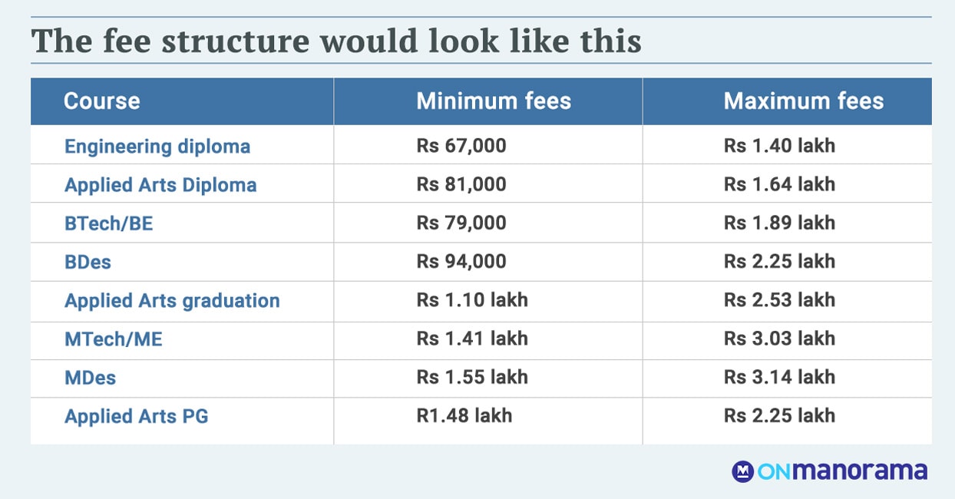Click the Applied Arts Diploma course name
This screenshot has height=499, width=955.
160,185
